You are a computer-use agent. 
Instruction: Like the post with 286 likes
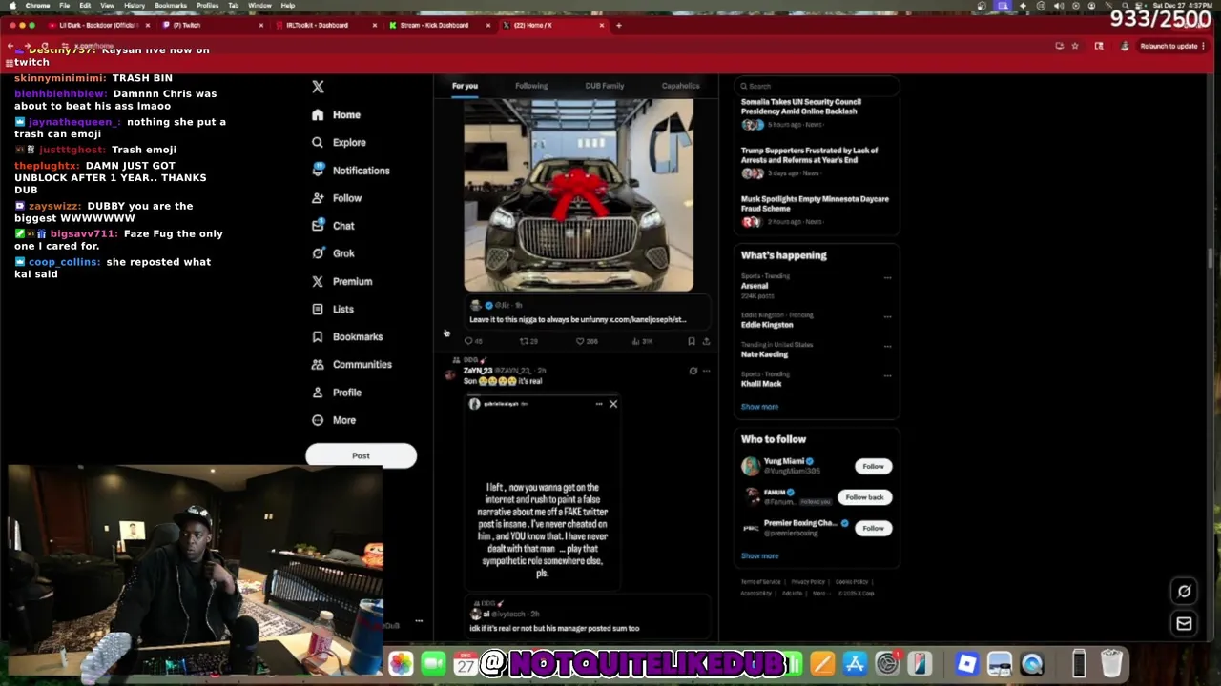coord(586,340)
